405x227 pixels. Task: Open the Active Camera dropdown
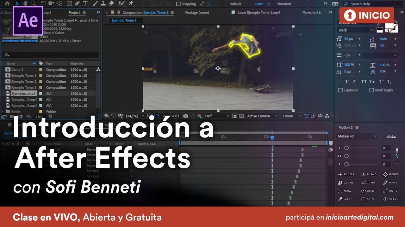pos(262,116)
